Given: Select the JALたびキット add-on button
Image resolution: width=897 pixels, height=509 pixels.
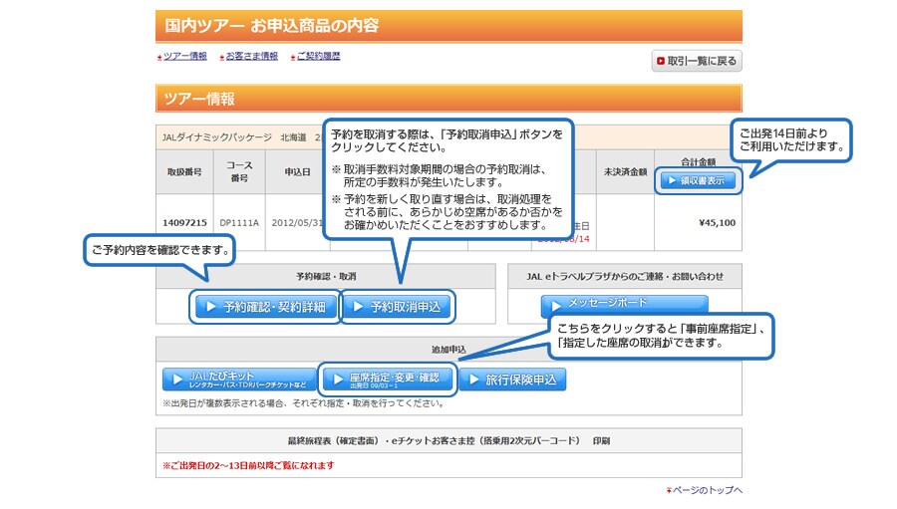Looking at the screenshot, I should (237, 380).
